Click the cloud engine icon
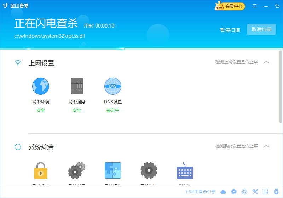The height and width of the screenshot is (198, 283). pos(223,192)
